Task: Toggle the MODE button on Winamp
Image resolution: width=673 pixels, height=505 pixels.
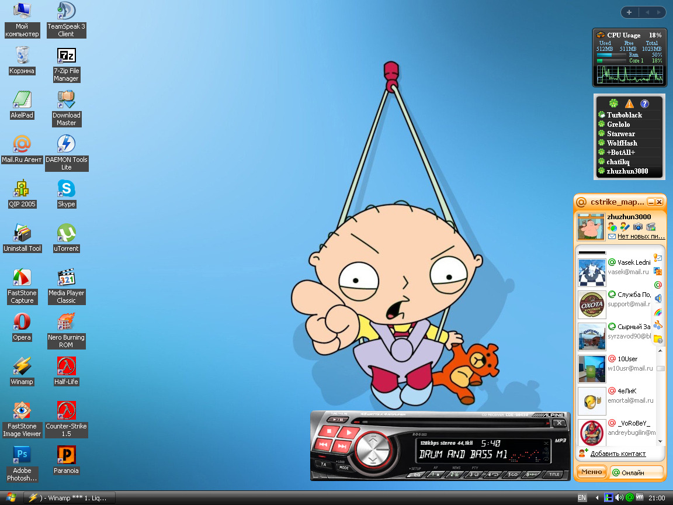Action: [x=344, y=468]
